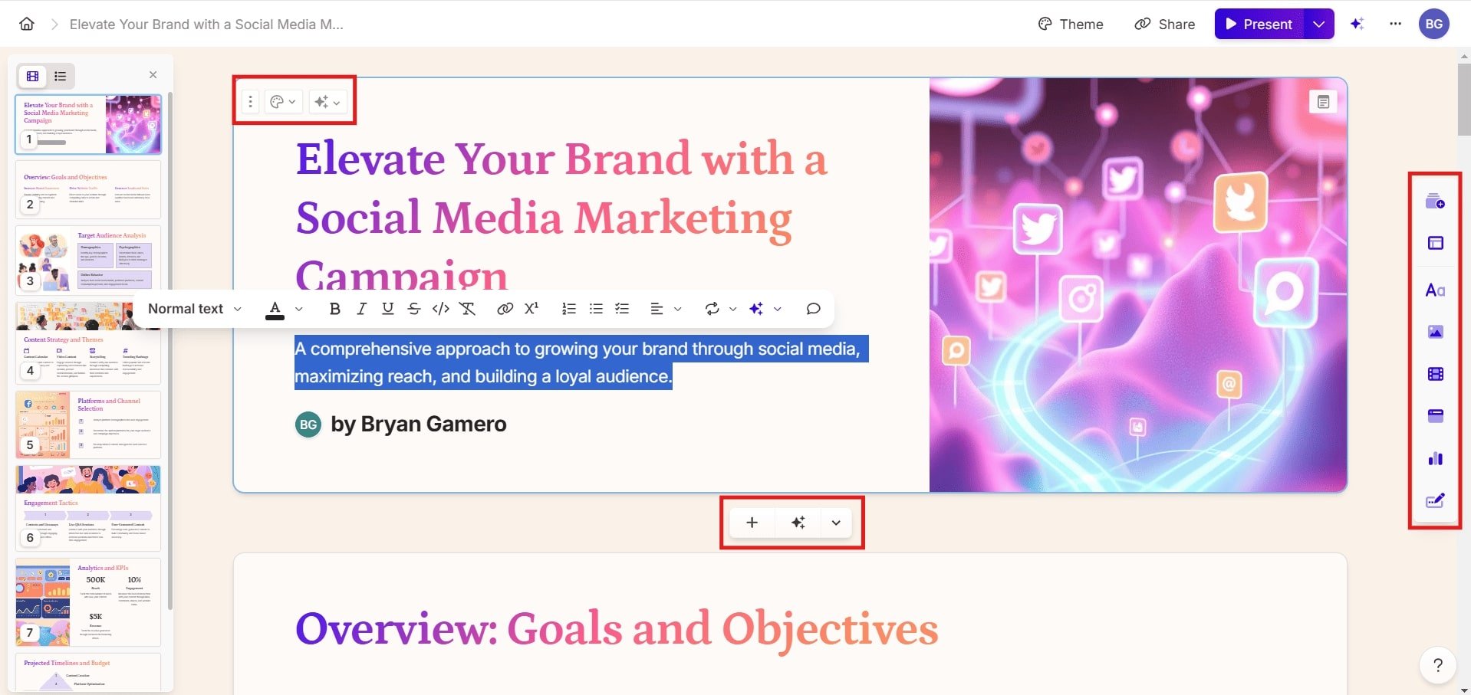Open the Normal text style dropdown
Viewport: 1471px width, 695px height.
(193, 309)
